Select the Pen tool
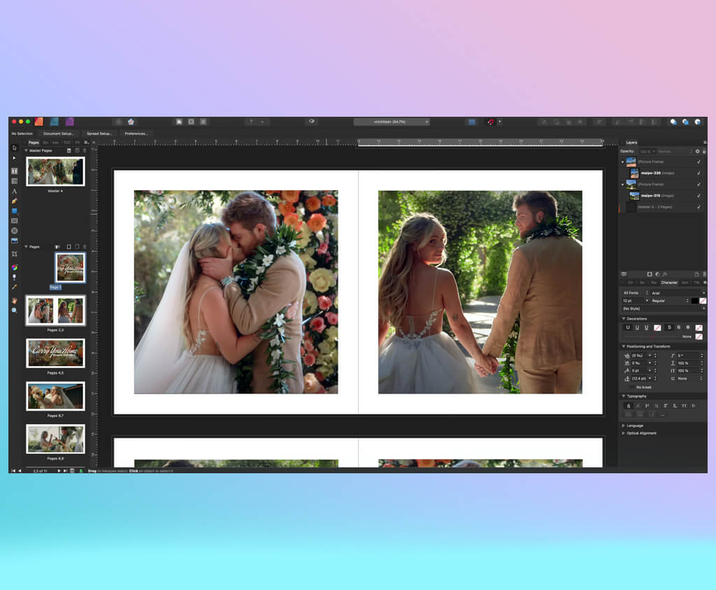The image size is (716, 590). (x=14, y=201)
